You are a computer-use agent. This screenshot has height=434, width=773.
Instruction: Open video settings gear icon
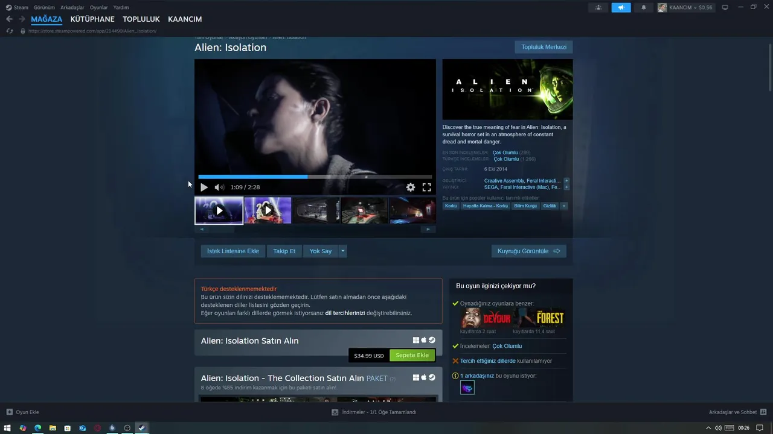[411, 187]
